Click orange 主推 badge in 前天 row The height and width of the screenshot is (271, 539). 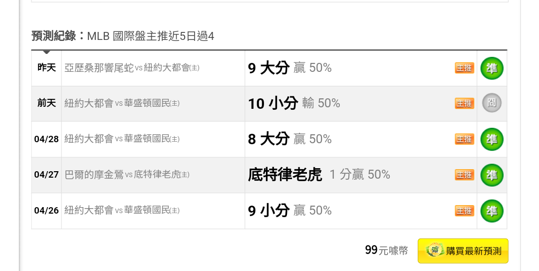(x=465, y=103)
